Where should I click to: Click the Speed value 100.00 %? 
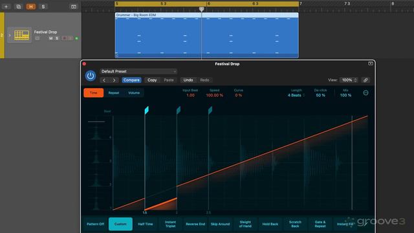coord(214,95)
